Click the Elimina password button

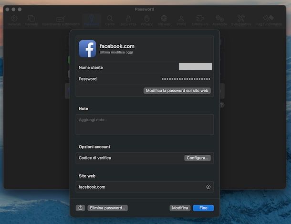pyautogui.click(x=107, y=208)
